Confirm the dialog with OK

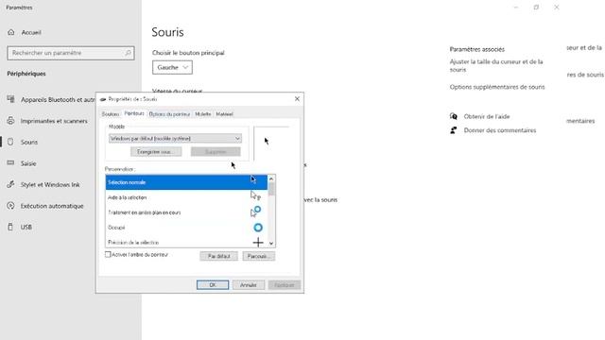tap(213, 285)
